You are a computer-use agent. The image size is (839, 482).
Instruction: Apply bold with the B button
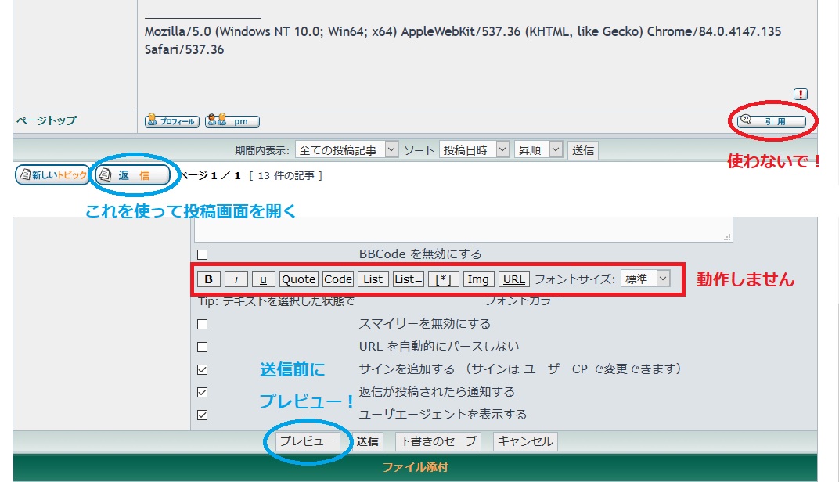pyautogui.click(x=208, y=279)
